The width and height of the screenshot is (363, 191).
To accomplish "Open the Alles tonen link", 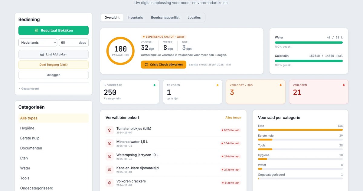I will 233,118.
